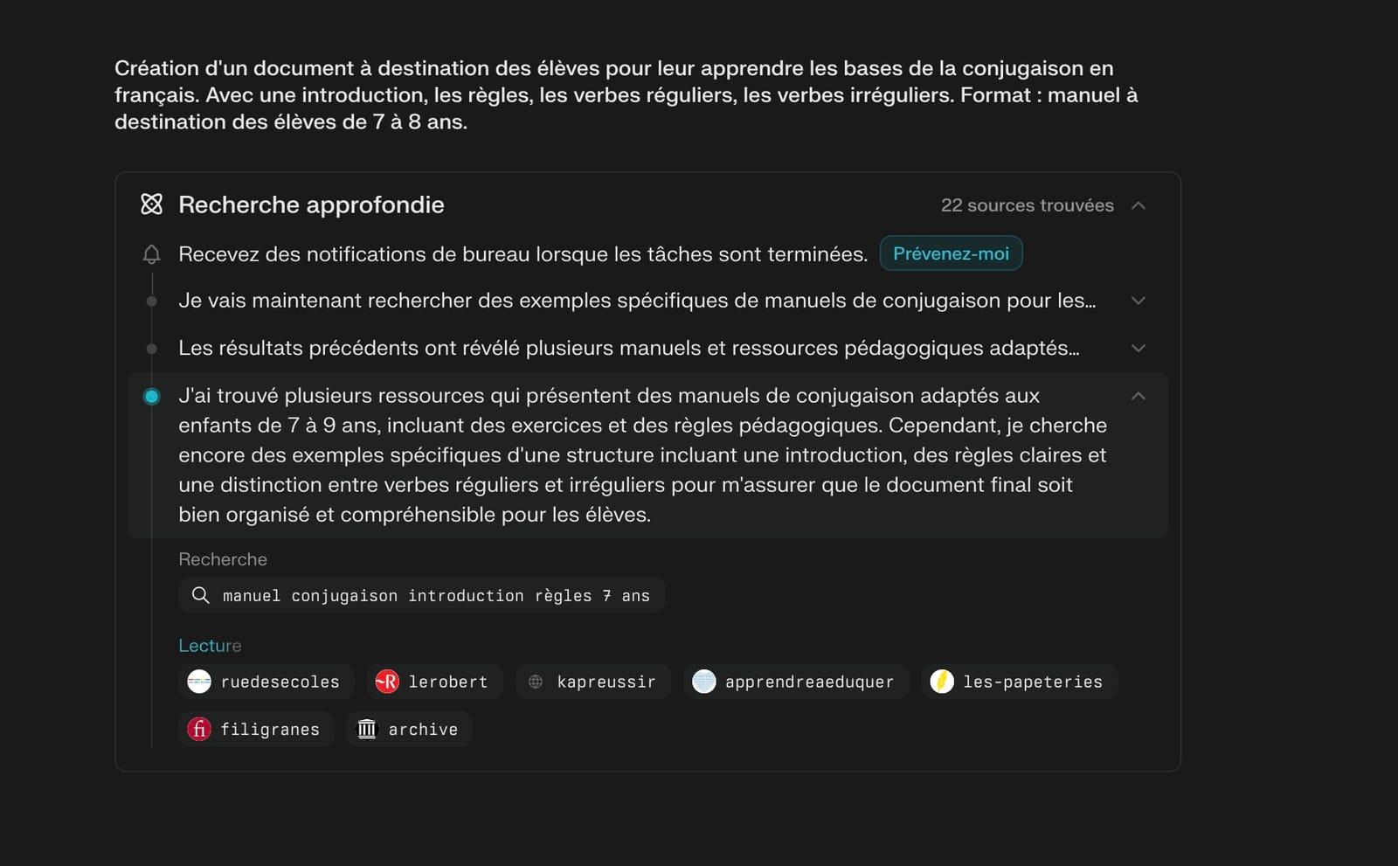The width and height of the screenshot is (1398, 866).
Task: Open the les-papeteries source chip
Action: pos(1019,682)
